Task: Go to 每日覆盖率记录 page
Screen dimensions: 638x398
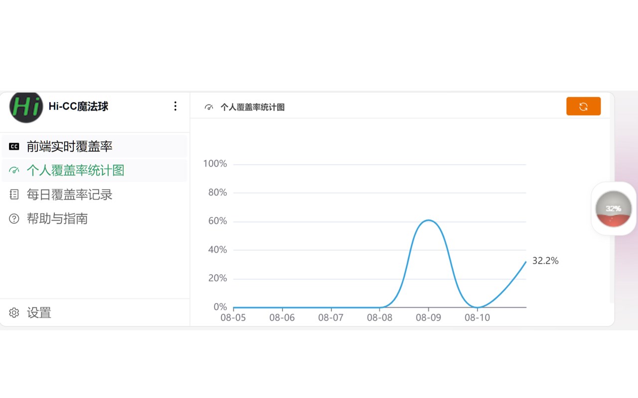Action: point(69,195)
